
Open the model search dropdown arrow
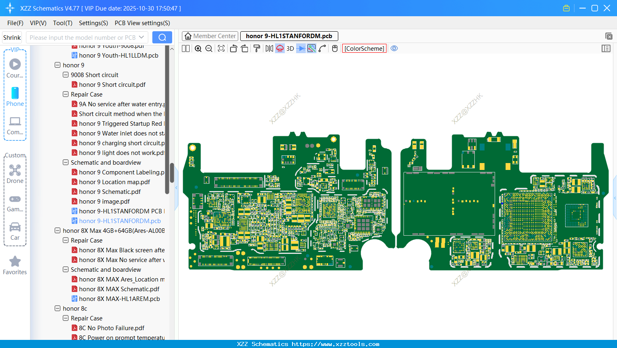point(141,37)
